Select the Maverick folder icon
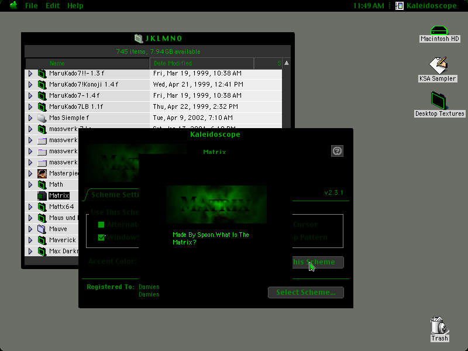Image resolution: width=468 pixels, height=351 pixels. click(x=42, y=240)
